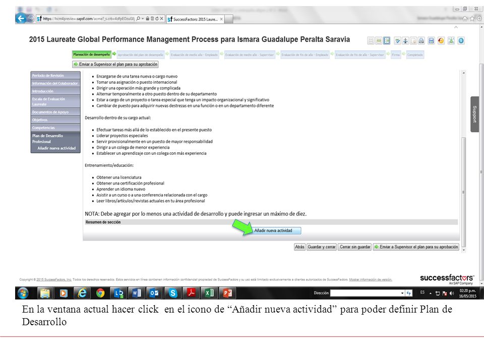484x363 pixels.
Task: Click the Evaluación de fin de año - Supervisor step
Action: pyautogui.click(x=360, y=55)
